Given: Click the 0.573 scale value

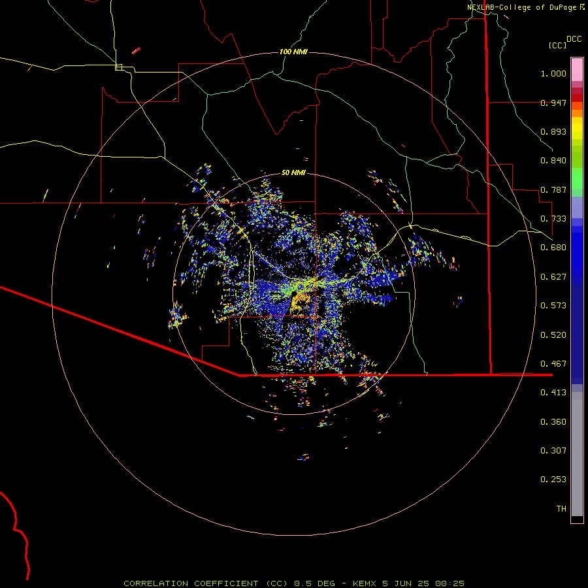Looking at the screenshot, I should [553, 306].
